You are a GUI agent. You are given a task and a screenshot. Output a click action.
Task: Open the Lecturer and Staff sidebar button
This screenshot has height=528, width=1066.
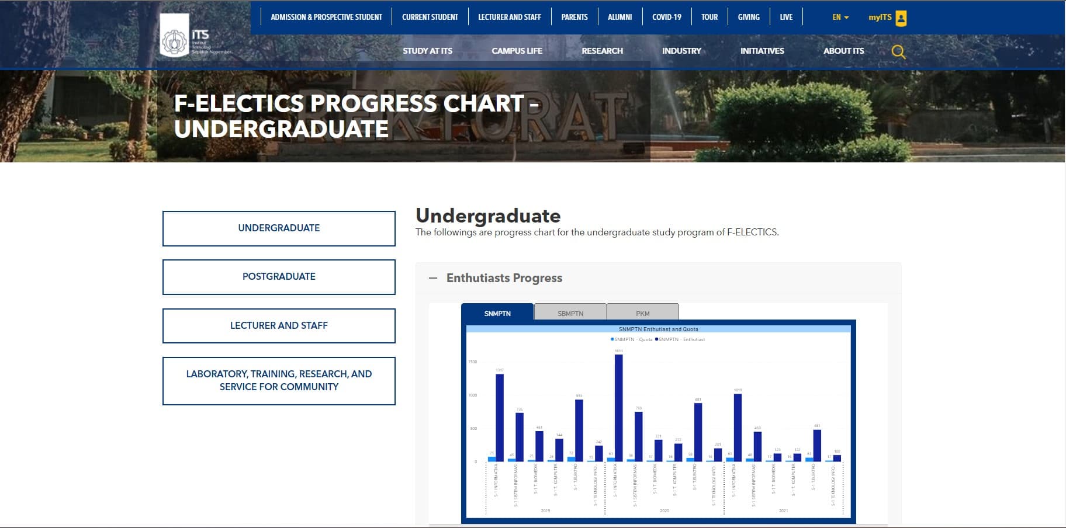coord(279,326)
